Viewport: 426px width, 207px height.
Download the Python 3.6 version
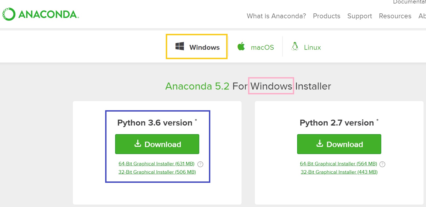(x=157, y=144)
